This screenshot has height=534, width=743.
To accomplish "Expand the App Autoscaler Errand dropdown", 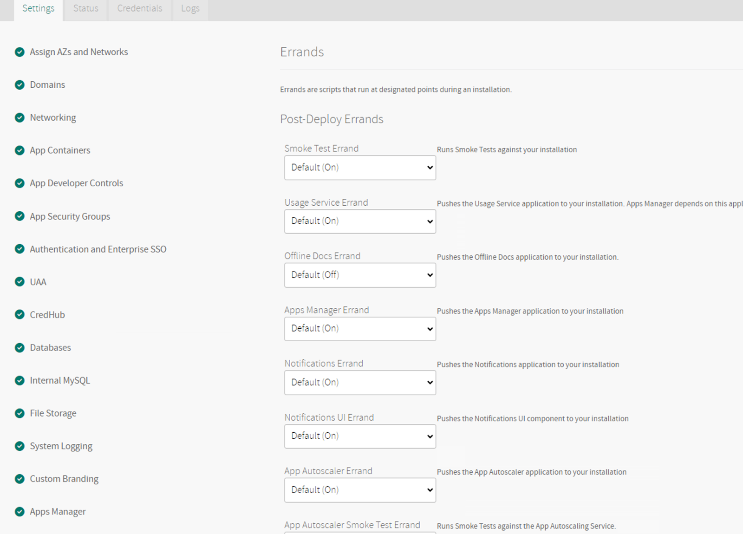I will [360, 490].
